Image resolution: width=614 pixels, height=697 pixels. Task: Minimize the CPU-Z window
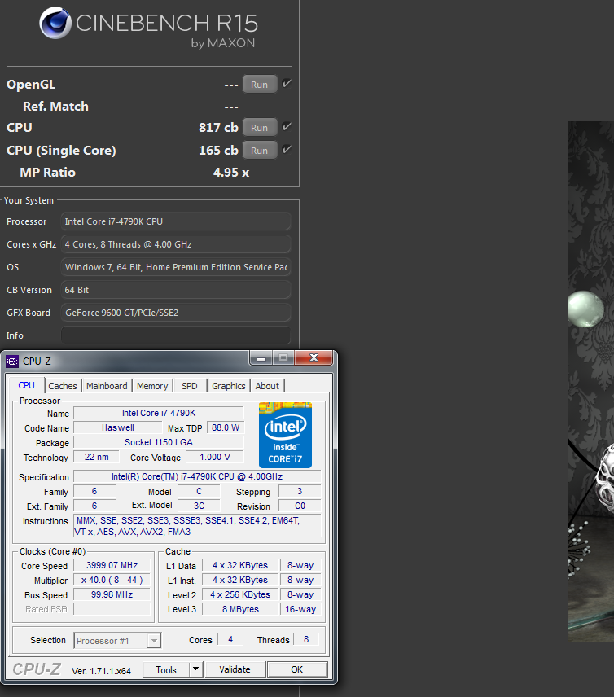[x=261, y=357]
